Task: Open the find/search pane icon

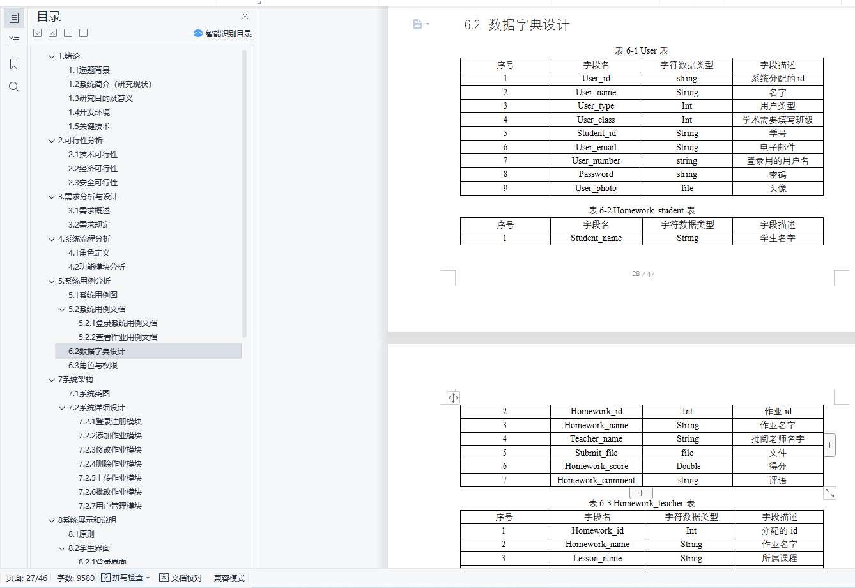Action: click(x=14, y=87)
